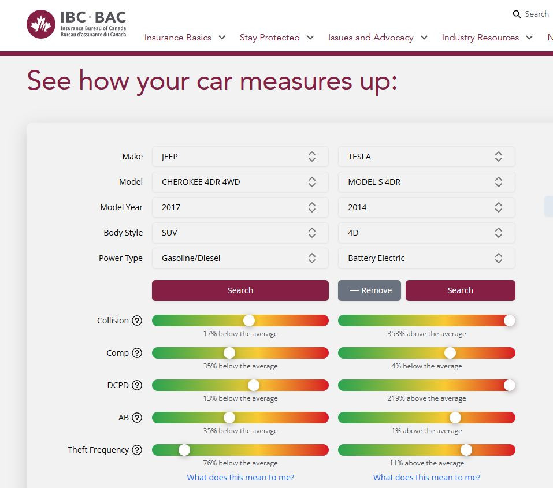Click the Search text in the header
This screenshot has width=553, height=488.
536,14
